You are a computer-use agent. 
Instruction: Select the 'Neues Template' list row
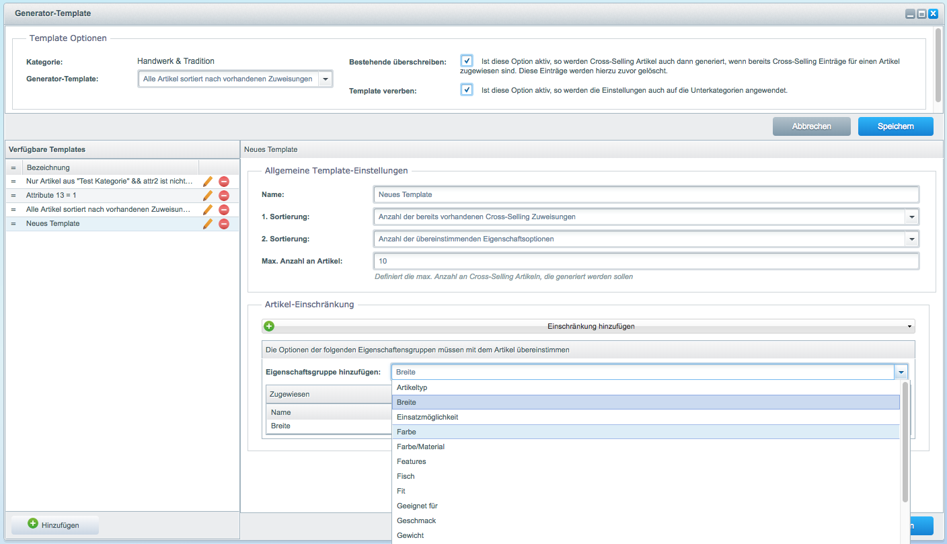tap(122, 223)
